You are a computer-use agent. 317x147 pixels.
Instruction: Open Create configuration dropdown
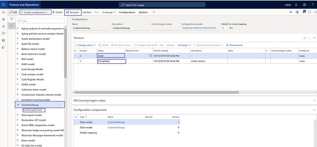click(x=35, y=12)
